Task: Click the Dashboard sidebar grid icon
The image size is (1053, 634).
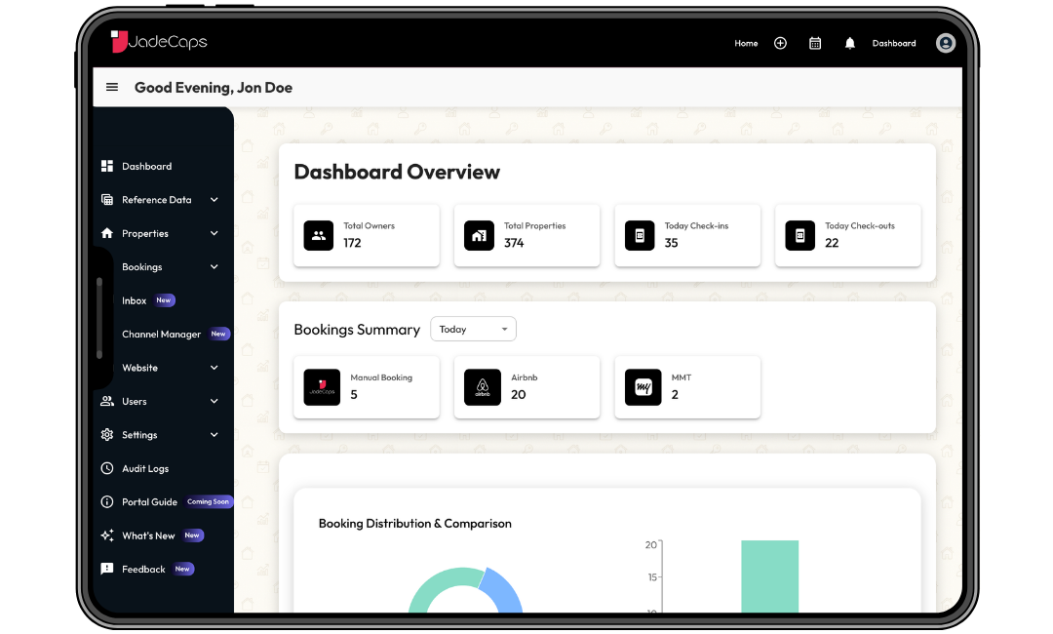Action: tap(107, 166)
